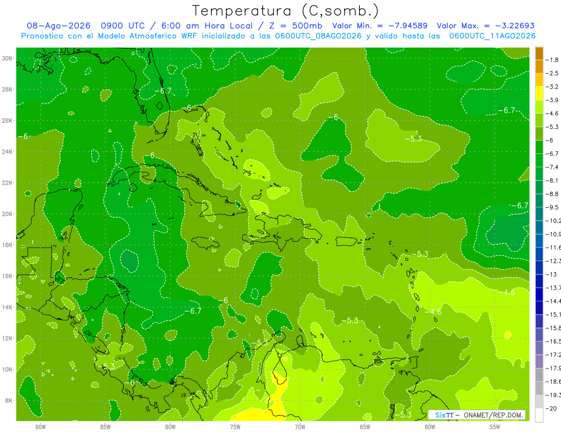Click the '-17.2' color scale label
The height and width of the screenshot is (433, 561).
pyautogui.click(x=554, y=355)
